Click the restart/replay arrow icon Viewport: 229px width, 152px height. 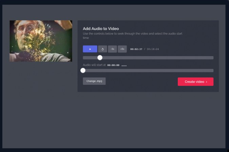[102, 49]
